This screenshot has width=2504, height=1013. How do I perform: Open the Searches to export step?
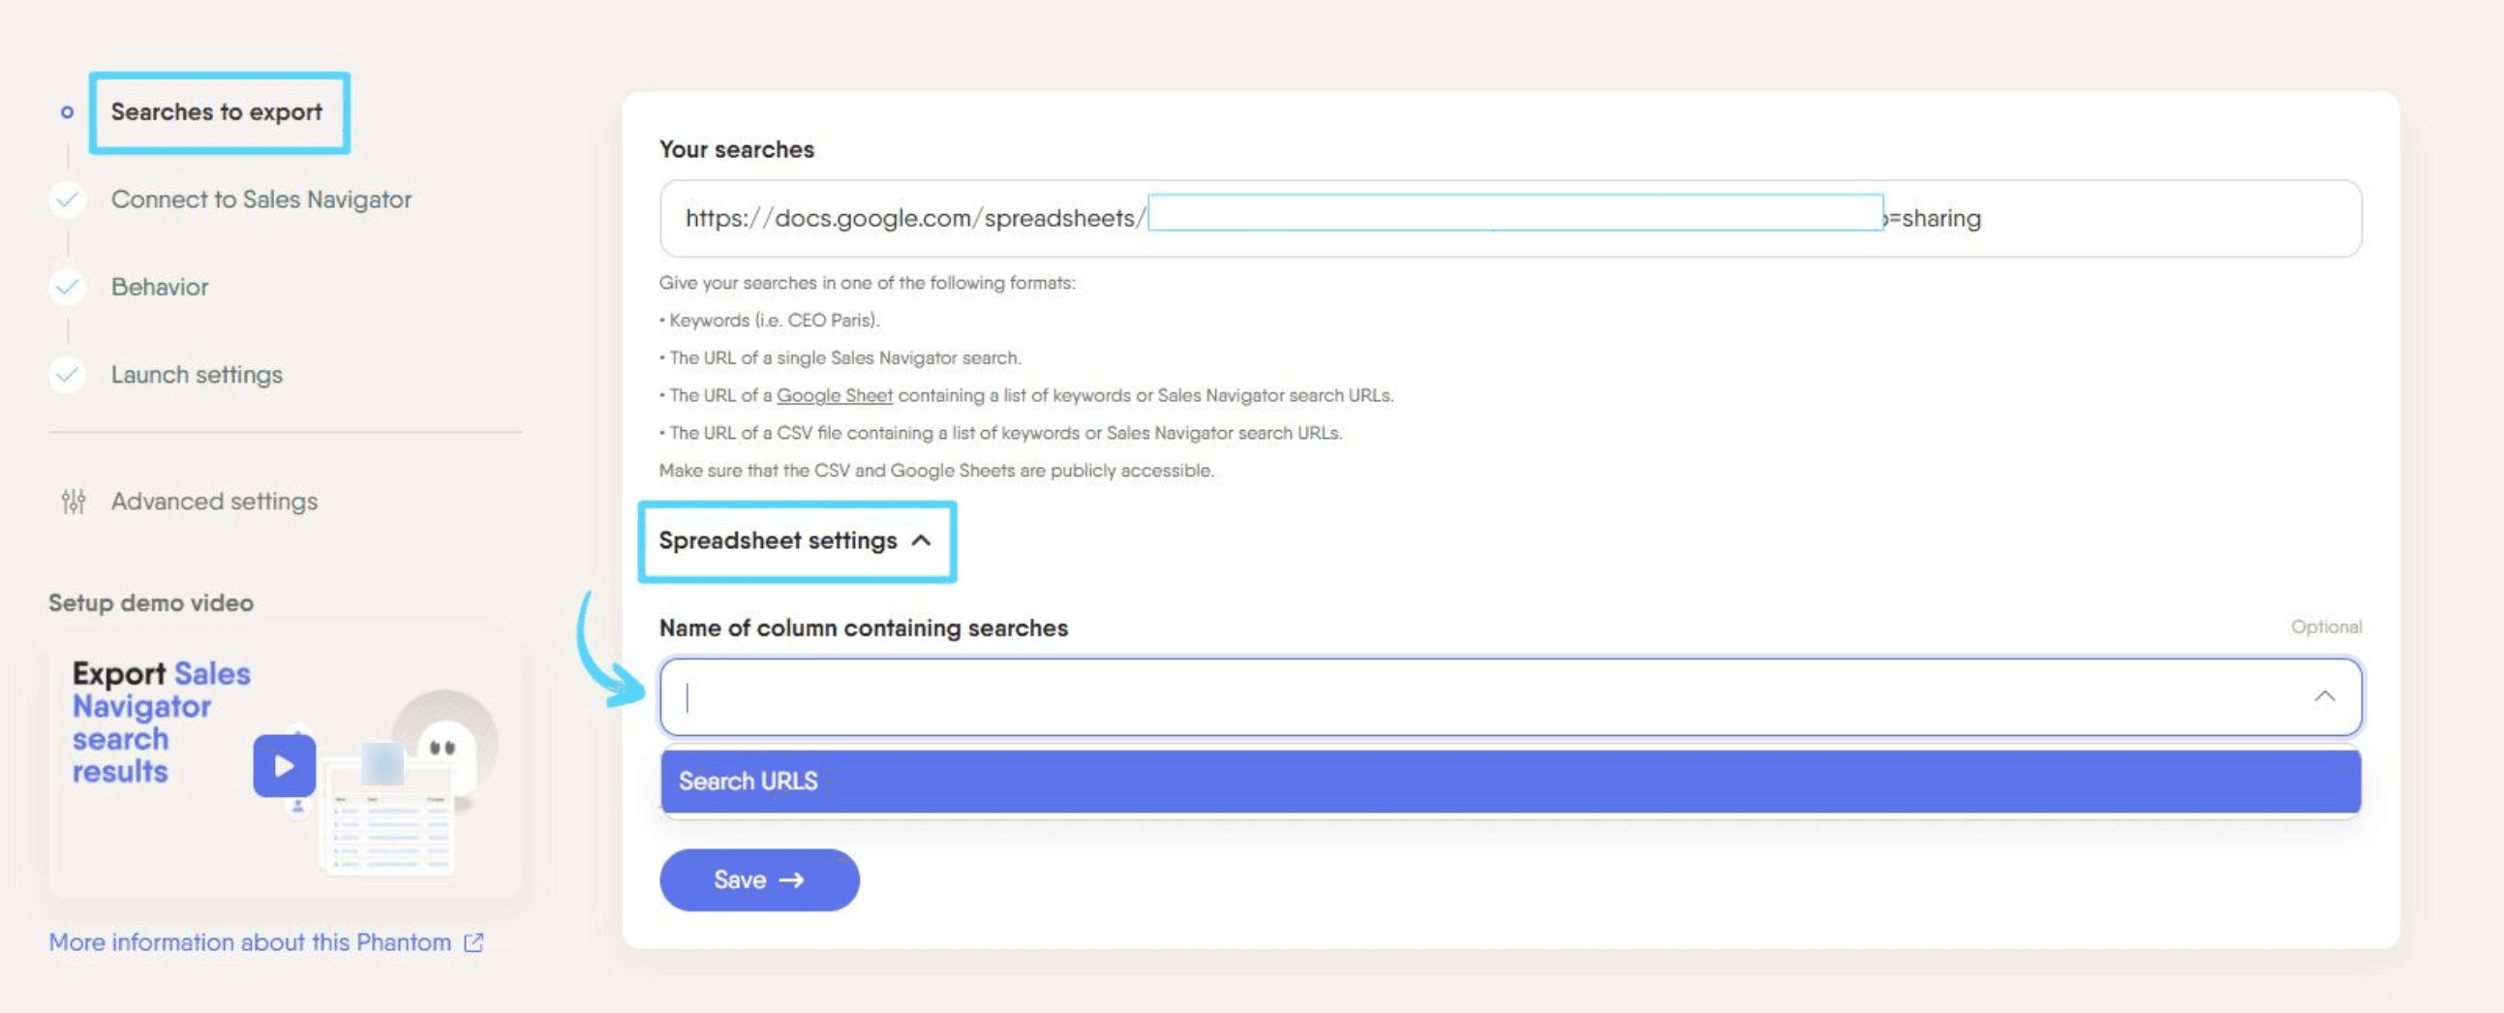tap(216, 111)
